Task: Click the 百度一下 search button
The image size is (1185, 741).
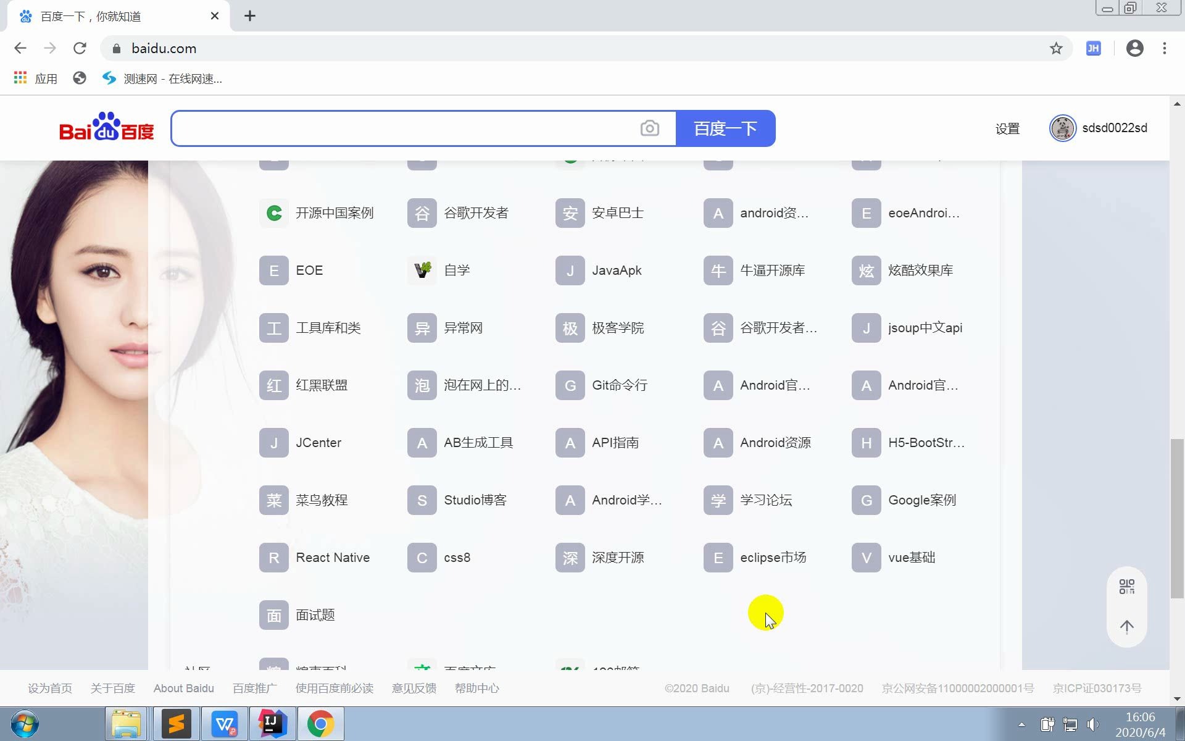Action: pyautogui.click(x=726, y=128)
